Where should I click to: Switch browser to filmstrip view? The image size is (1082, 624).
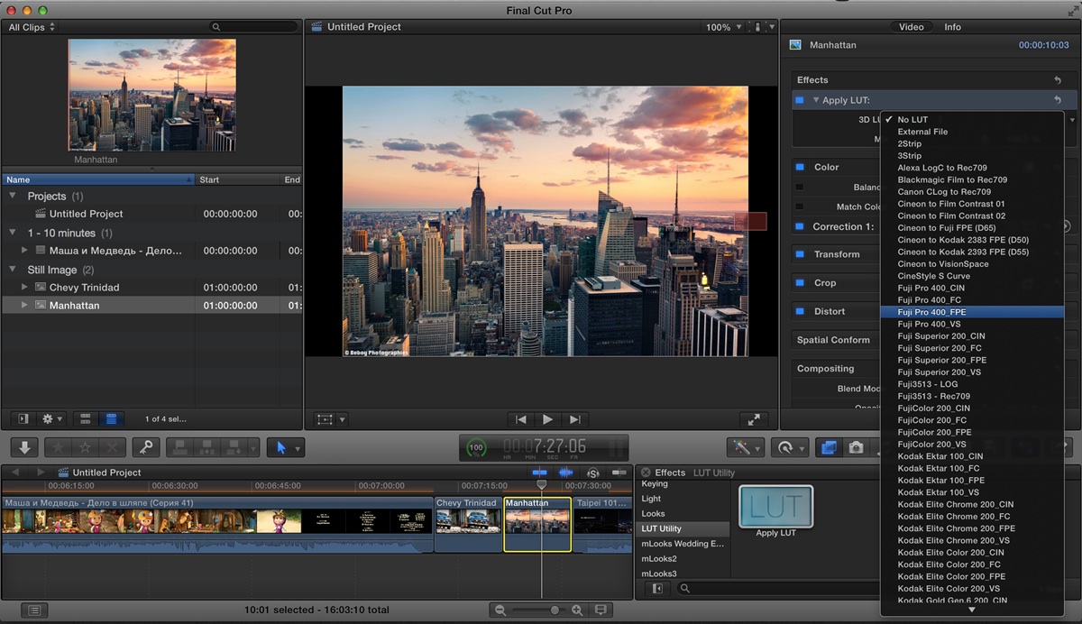(87, 419)
